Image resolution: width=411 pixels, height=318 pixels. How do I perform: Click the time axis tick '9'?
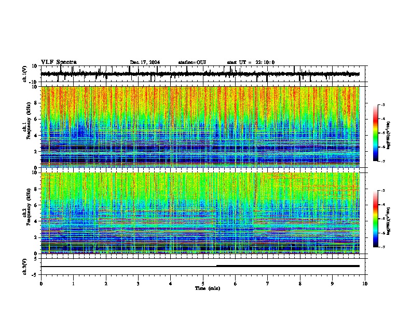coord(332,284)
